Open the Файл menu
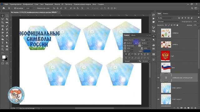The width and height of the screenshot is (200, 112). pos(6,4)
